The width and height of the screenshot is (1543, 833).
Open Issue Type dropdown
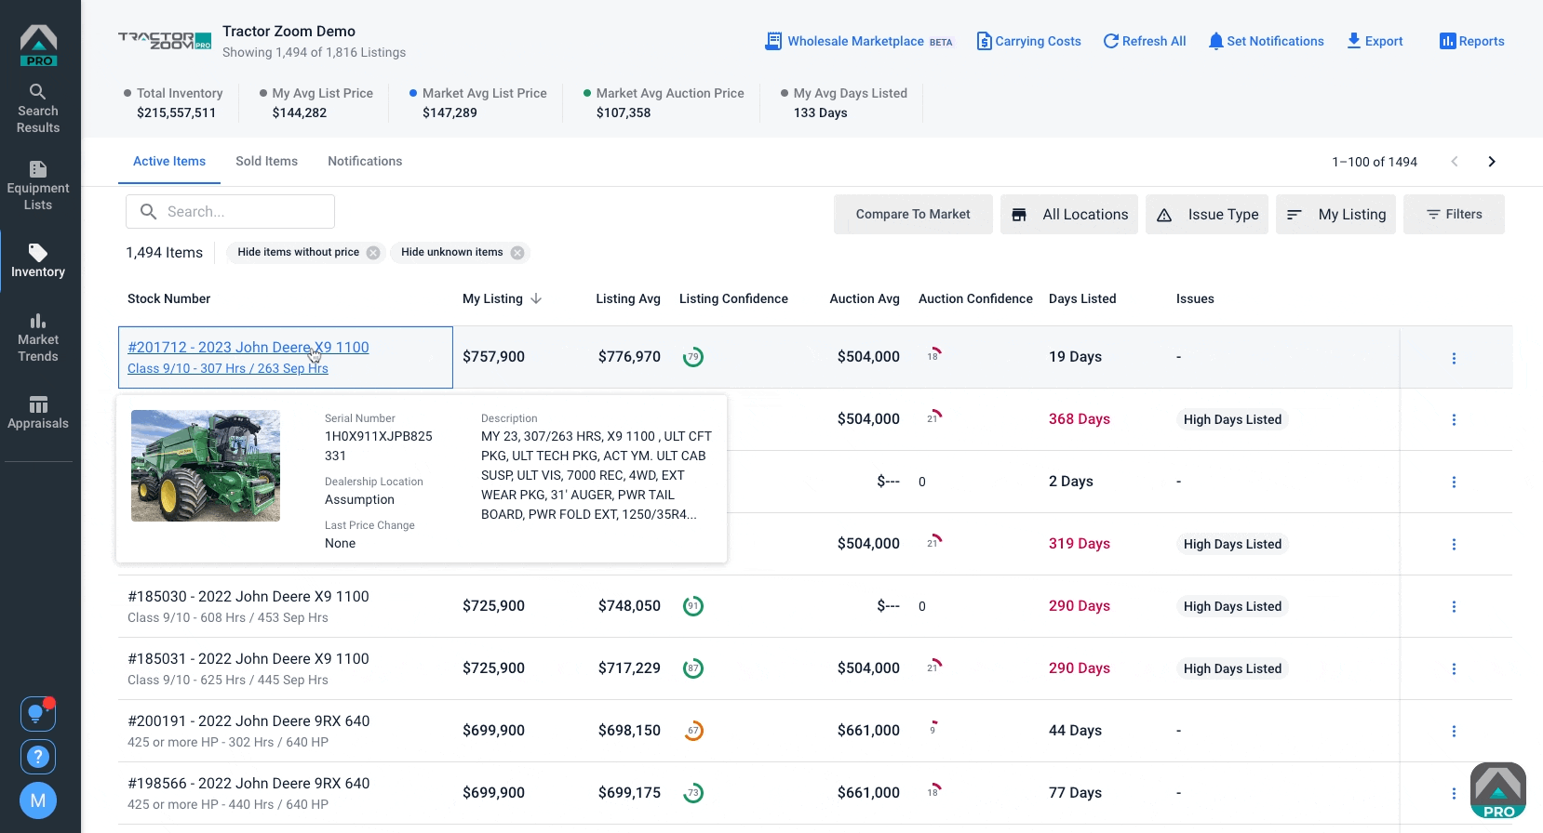click(x=1207, y=214)
